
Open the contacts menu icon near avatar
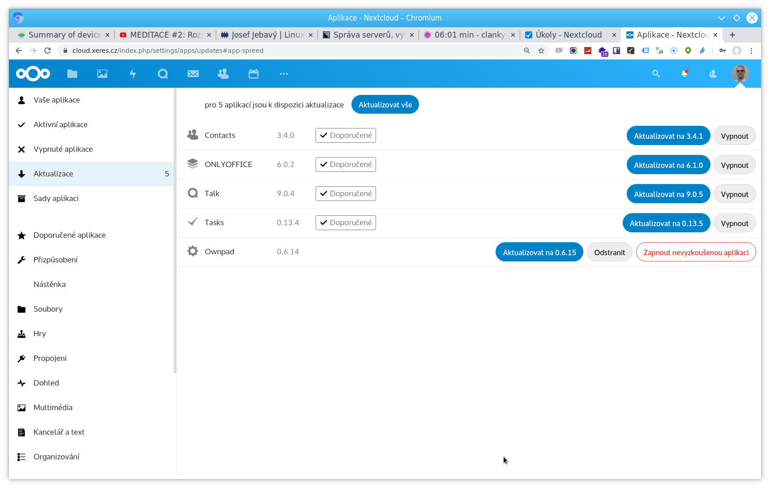click(713, 74)
